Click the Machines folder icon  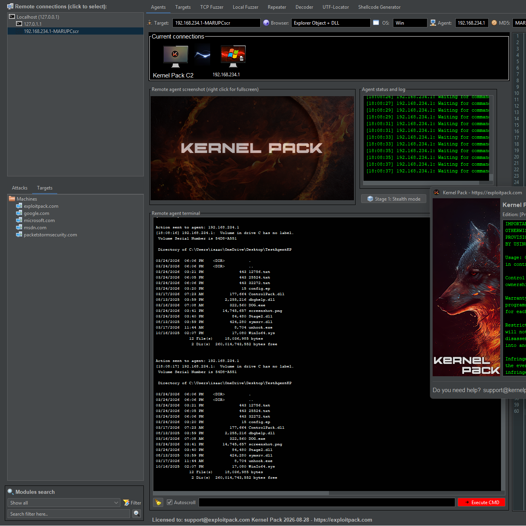coord(12,199)
